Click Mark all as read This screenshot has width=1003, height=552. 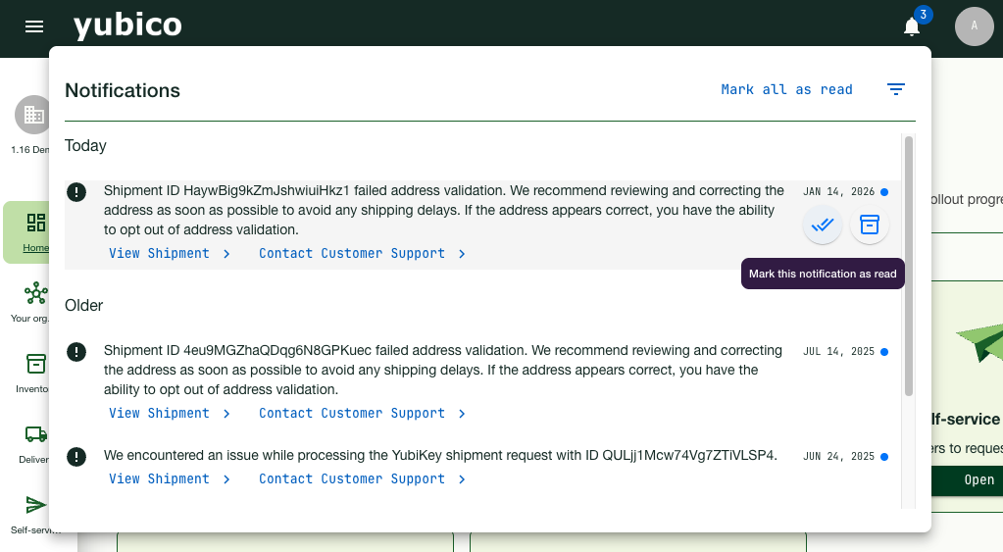click(786, 89)
